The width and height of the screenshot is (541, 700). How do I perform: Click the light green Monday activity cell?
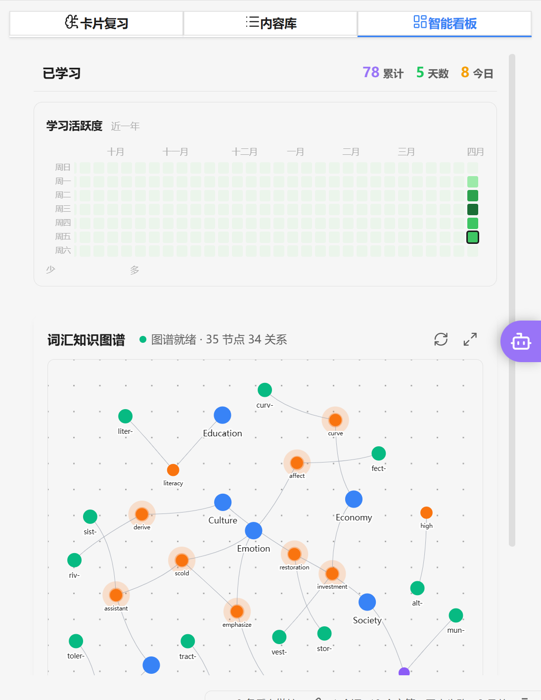coord(473,182)
